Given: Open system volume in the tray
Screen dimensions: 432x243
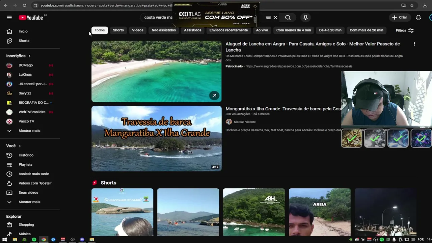Looking at the screenshot, I should (x=413, y=240).
